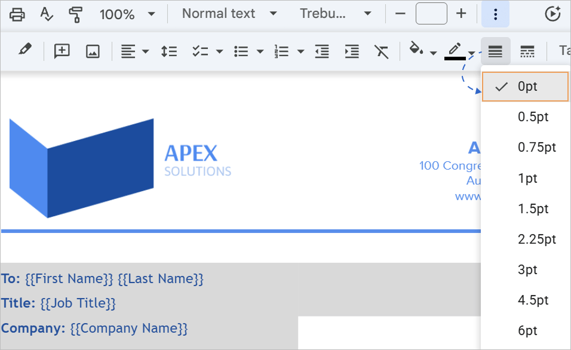
Task: Insert an image
Action: [93, 51]
